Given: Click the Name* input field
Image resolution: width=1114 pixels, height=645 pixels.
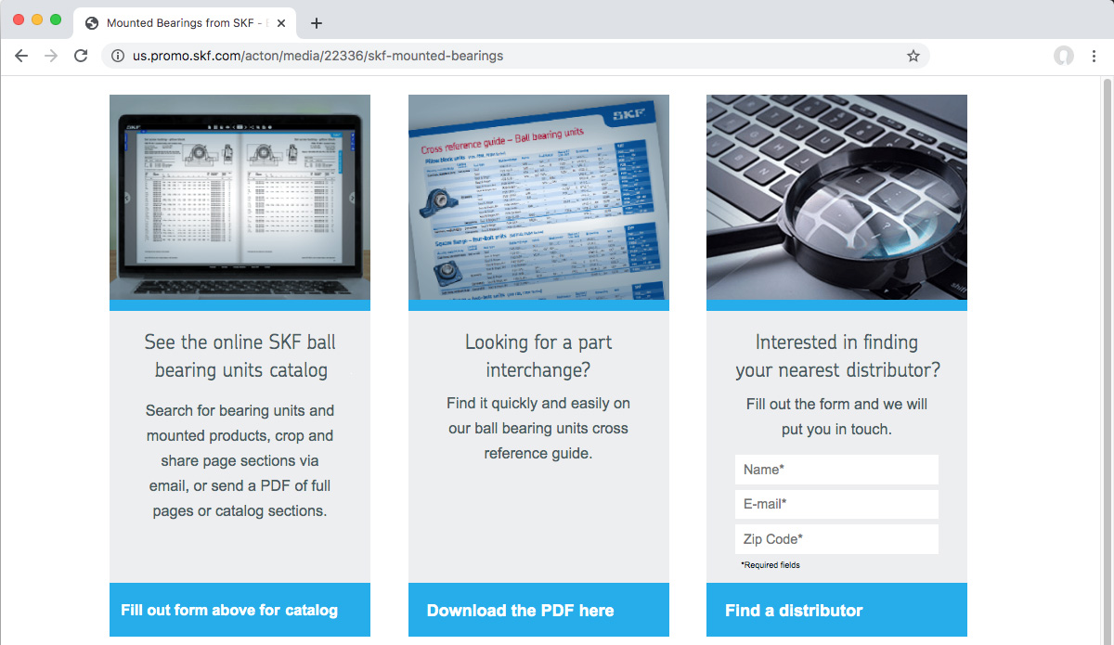Looking at the screenshot, I should click(836, 470).
